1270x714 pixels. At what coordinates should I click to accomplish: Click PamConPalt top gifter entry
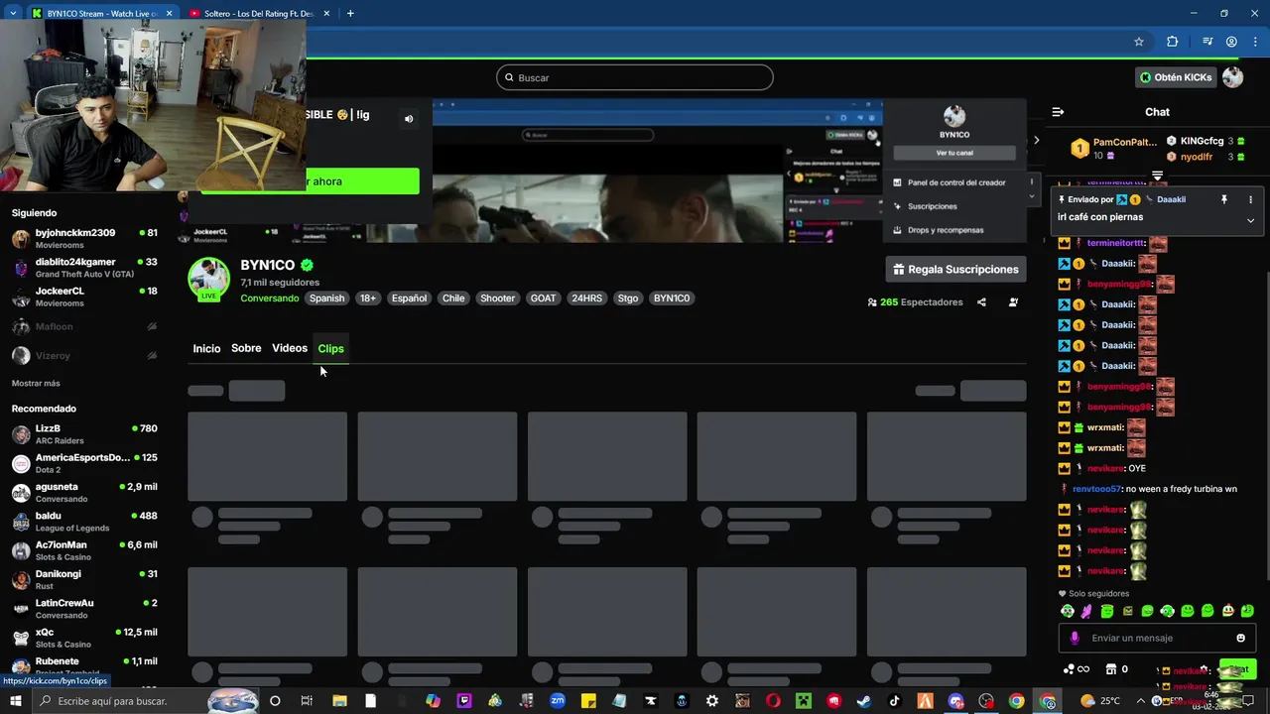1113,149
